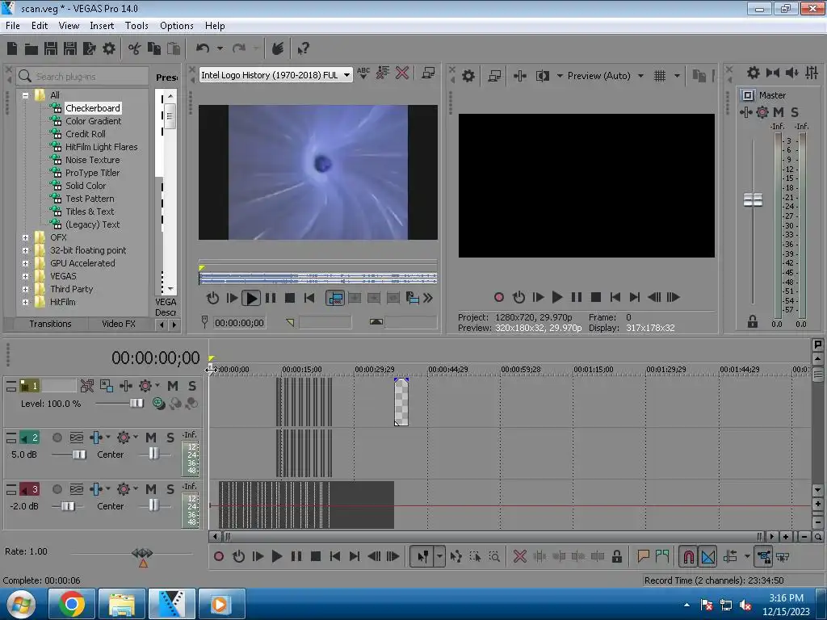Switch to the Transitions tab

50,324
